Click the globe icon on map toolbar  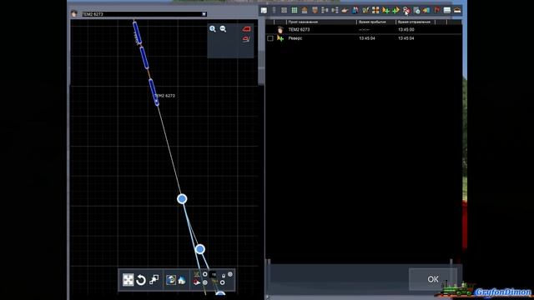(x=170, y=280)
